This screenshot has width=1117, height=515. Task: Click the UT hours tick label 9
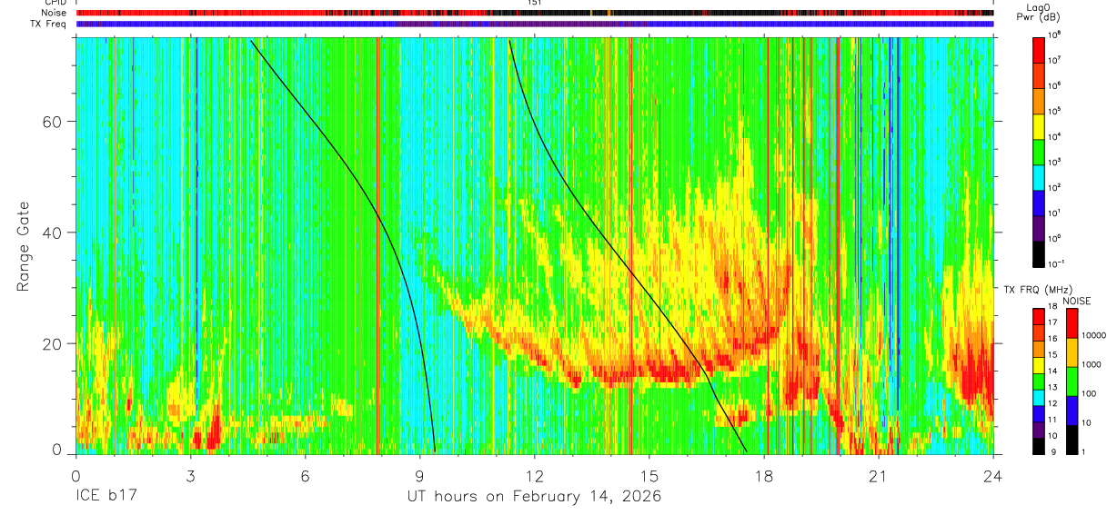pyautogui.click(x=420, y=475)
